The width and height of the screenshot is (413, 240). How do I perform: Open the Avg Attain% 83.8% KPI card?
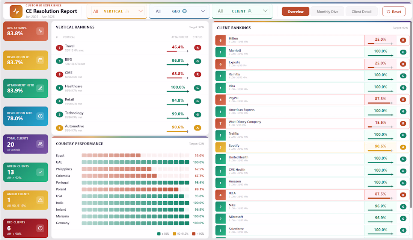pyautogui.click(x=26, y=31)
